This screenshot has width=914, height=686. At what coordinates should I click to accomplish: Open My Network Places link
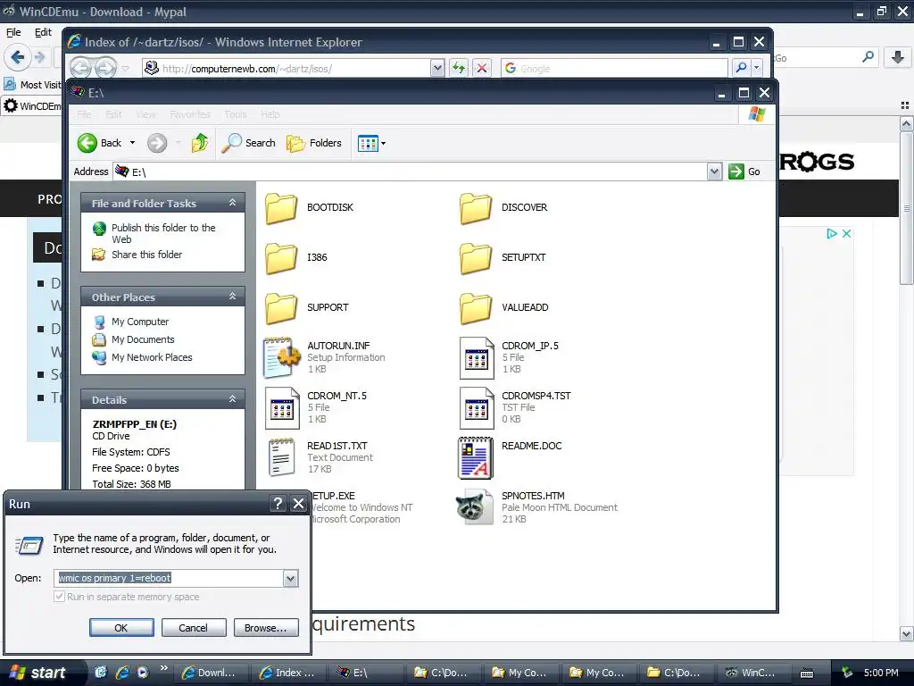tap(152, 357)
